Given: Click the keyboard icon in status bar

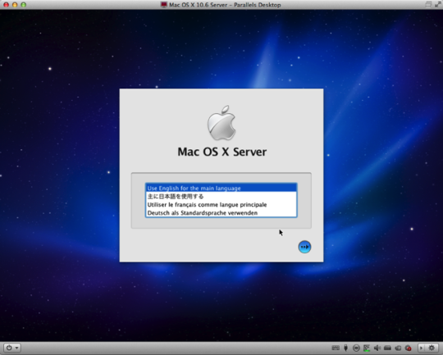Looking at the screenshot, I should point(336,348).
